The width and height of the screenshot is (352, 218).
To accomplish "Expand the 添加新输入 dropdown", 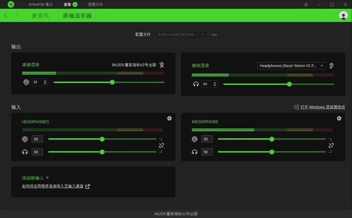I will coord(35,178).
